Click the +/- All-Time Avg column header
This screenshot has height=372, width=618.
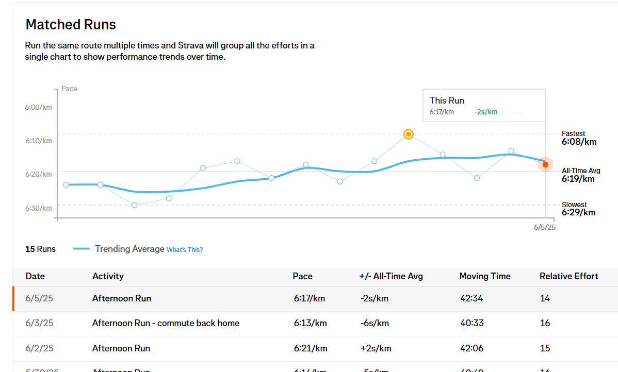[391, 276]
